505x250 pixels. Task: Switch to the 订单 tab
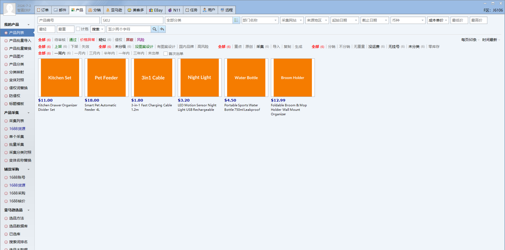coord(43,10)
